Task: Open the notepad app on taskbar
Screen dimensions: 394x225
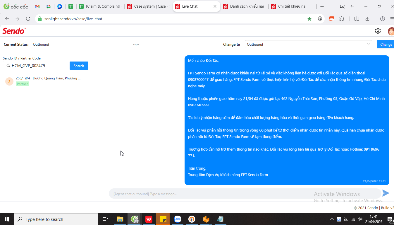Action: click(x=221, y=219)
